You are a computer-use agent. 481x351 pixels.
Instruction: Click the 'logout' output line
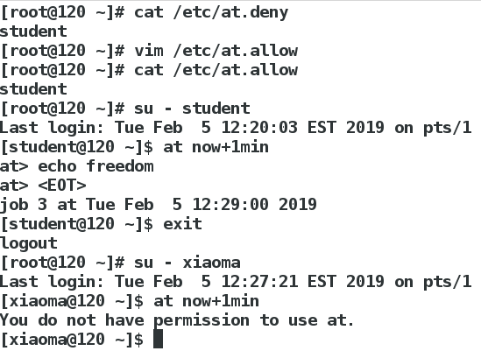point(29,243)
